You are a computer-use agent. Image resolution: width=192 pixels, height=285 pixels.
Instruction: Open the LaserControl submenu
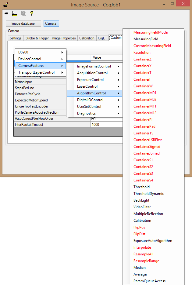point(94,86)
